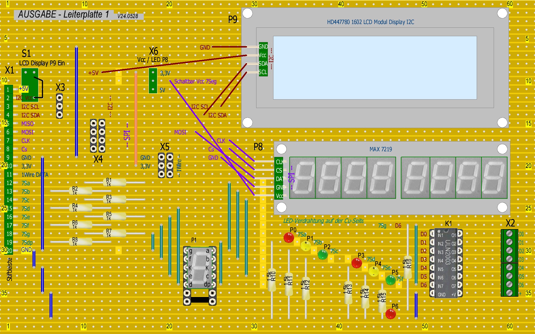This screenshot has width=535, height=334.
Task: Select the yellow LED P1
Action: pyautogui.click(x=305, y=246)
